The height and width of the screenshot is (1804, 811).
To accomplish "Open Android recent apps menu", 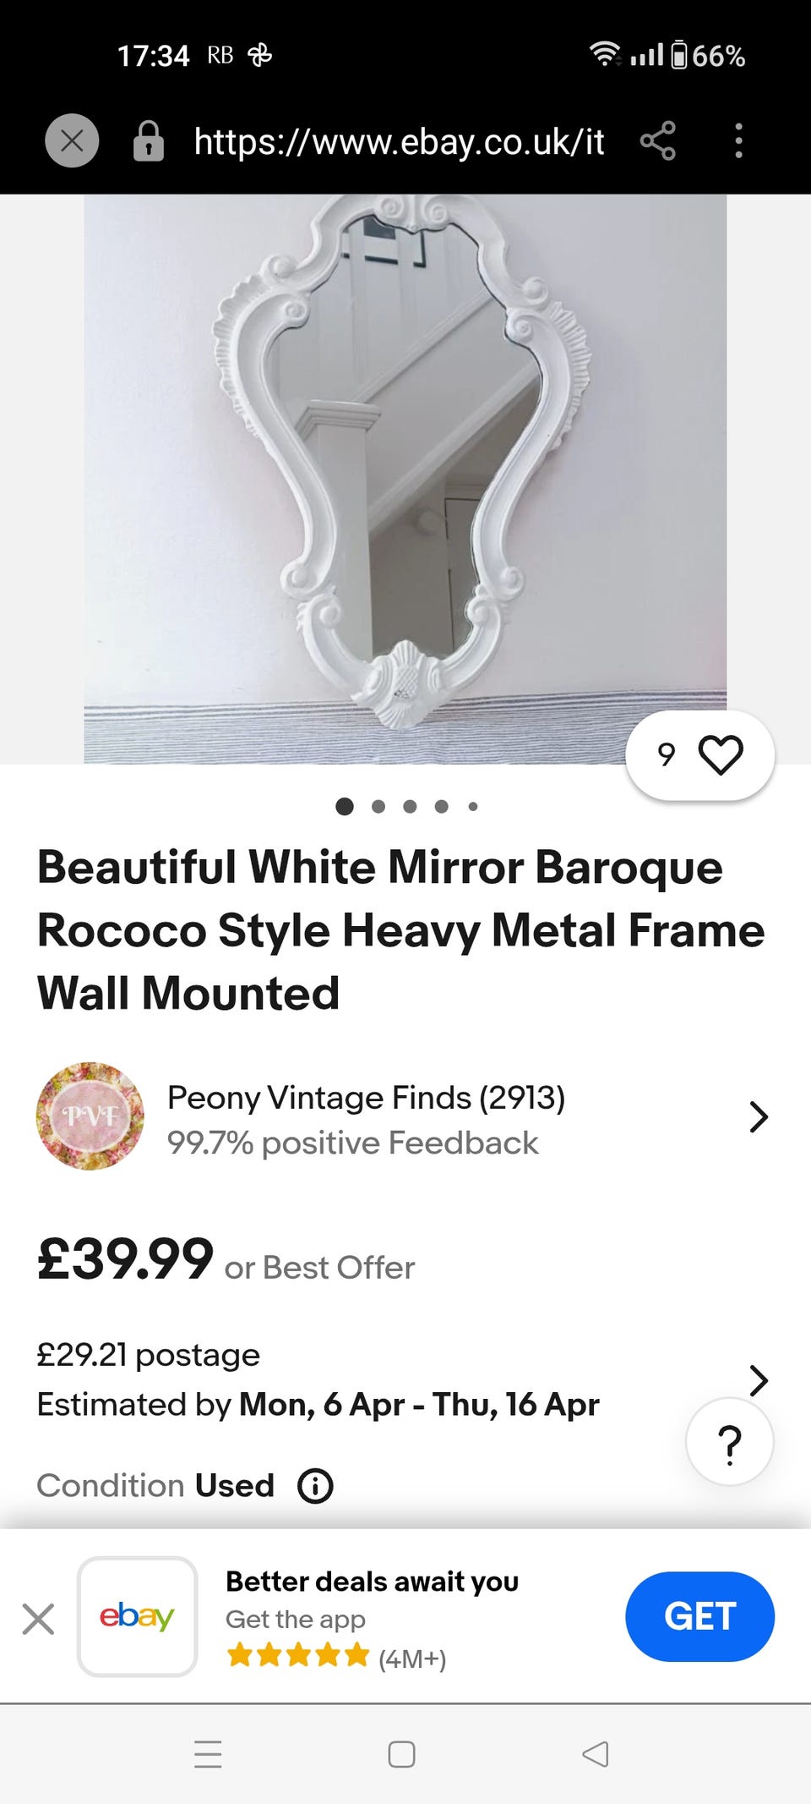I will [208, 1754].
